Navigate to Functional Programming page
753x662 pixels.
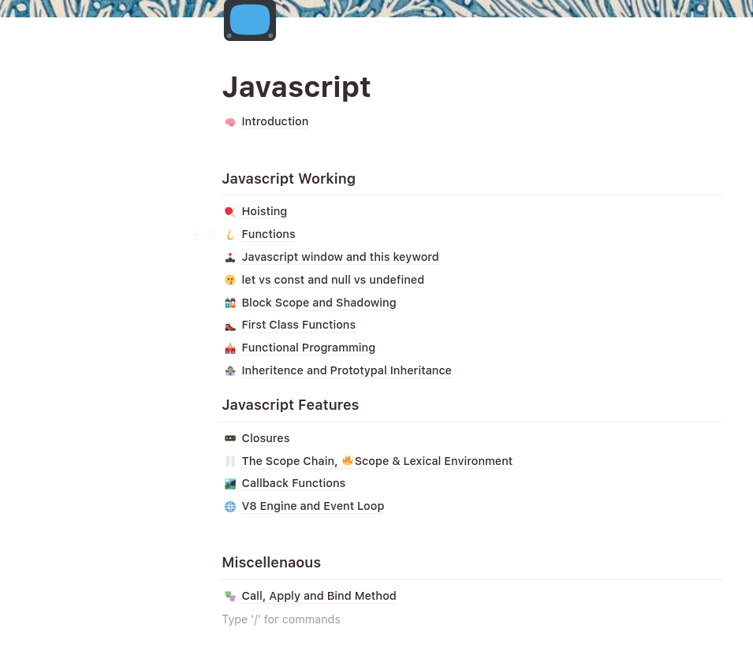tap(308, 348)
